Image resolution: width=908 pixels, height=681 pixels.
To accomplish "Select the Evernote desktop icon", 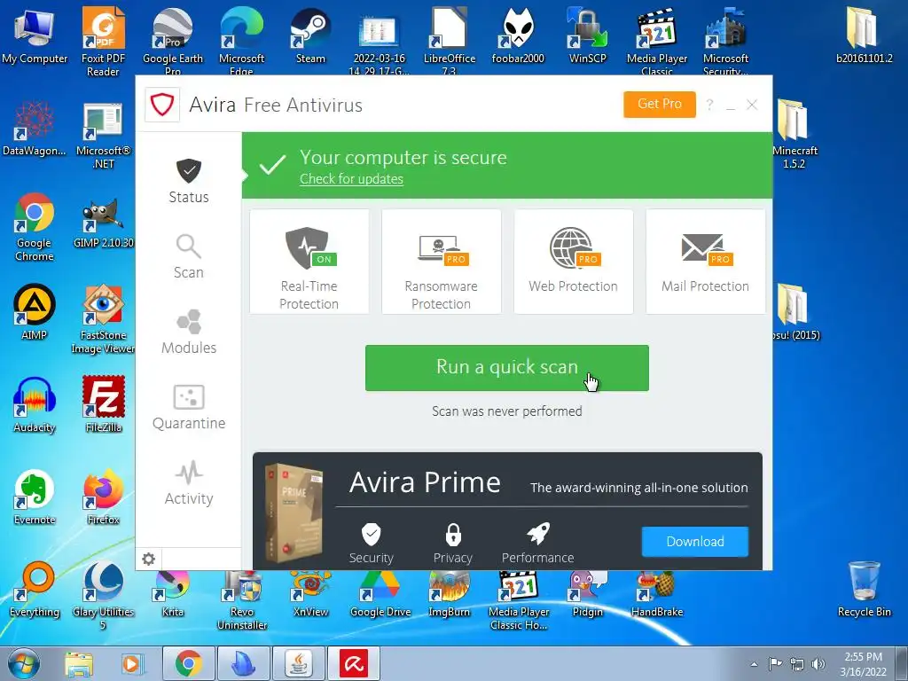I will pos(35,497).
